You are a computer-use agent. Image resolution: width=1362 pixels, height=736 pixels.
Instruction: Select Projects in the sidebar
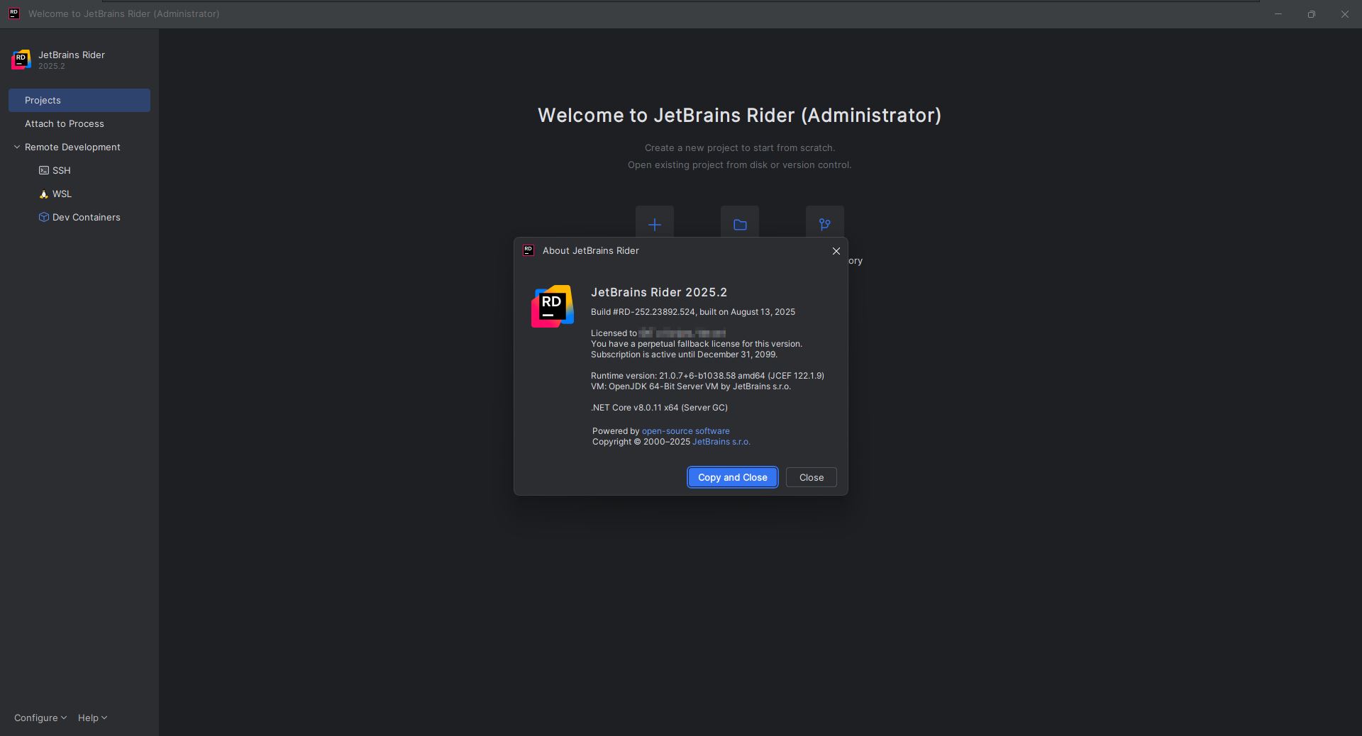tap(79, 100)
